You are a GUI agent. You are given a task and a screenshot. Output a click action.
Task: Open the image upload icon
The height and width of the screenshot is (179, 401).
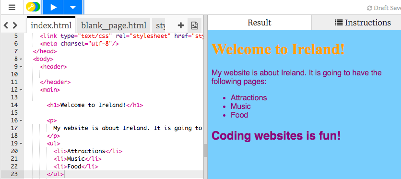point(194,25)
